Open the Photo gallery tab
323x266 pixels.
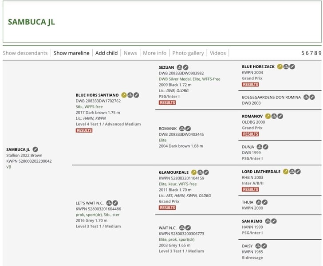pos(188,53)
